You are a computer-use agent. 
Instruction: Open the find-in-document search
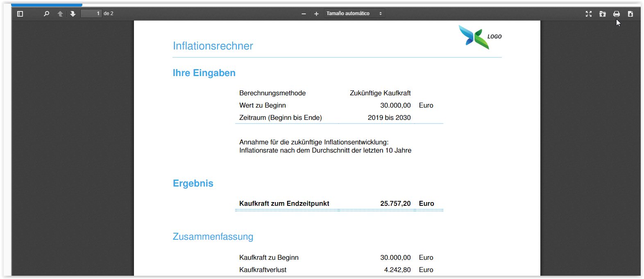click(x=46, y=14)
